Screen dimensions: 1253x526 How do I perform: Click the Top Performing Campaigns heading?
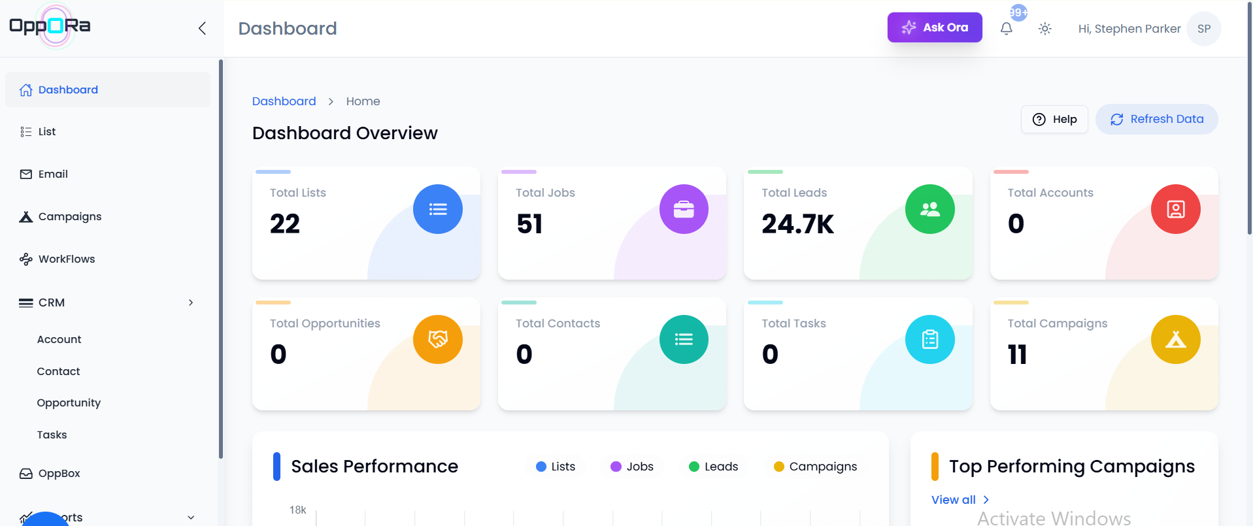[1072, 467]
